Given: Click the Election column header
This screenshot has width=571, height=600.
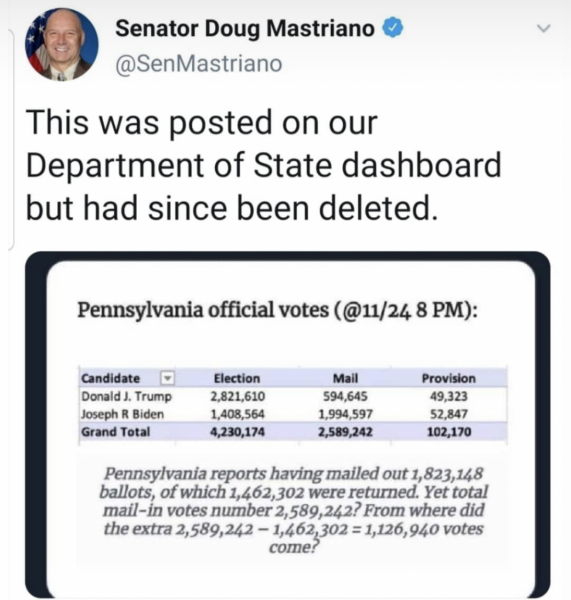Looking at the screenshot, I should (237, 379).
